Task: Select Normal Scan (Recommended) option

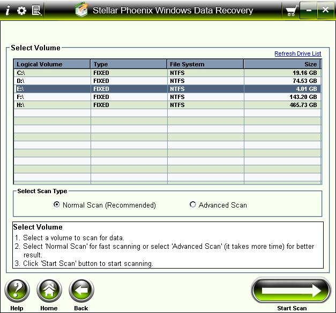Action: 57,205
